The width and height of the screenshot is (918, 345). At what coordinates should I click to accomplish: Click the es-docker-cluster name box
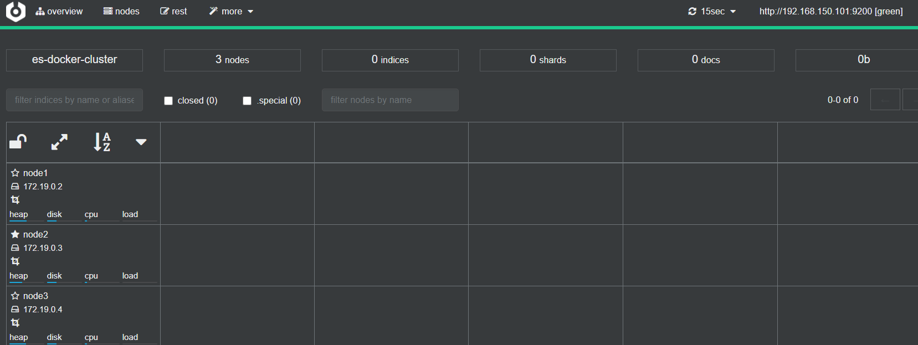(x=74, y=60)
